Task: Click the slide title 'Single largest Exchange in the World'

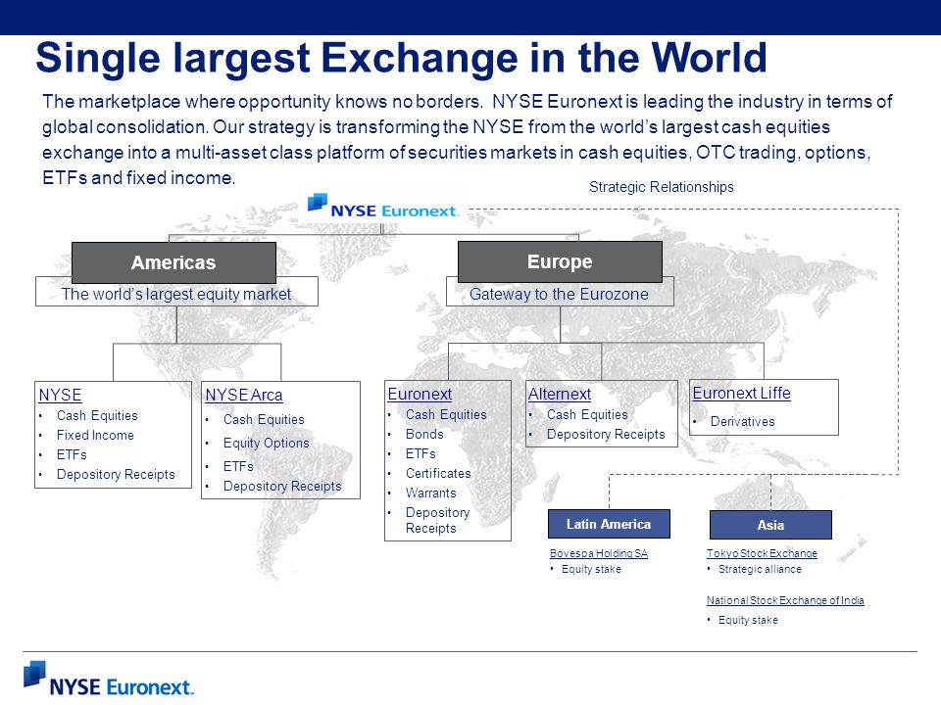Action: point(401,58)
